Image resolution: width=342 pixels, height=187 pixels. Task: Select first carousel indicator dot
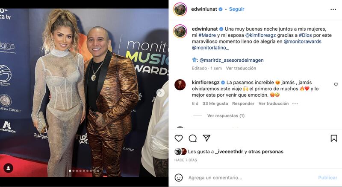click(70, 171)
